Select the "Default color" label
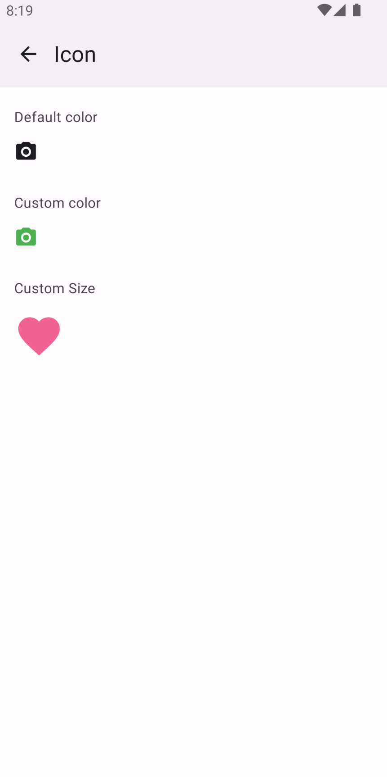Screen dimensions: 387x777 click(56, 117)
